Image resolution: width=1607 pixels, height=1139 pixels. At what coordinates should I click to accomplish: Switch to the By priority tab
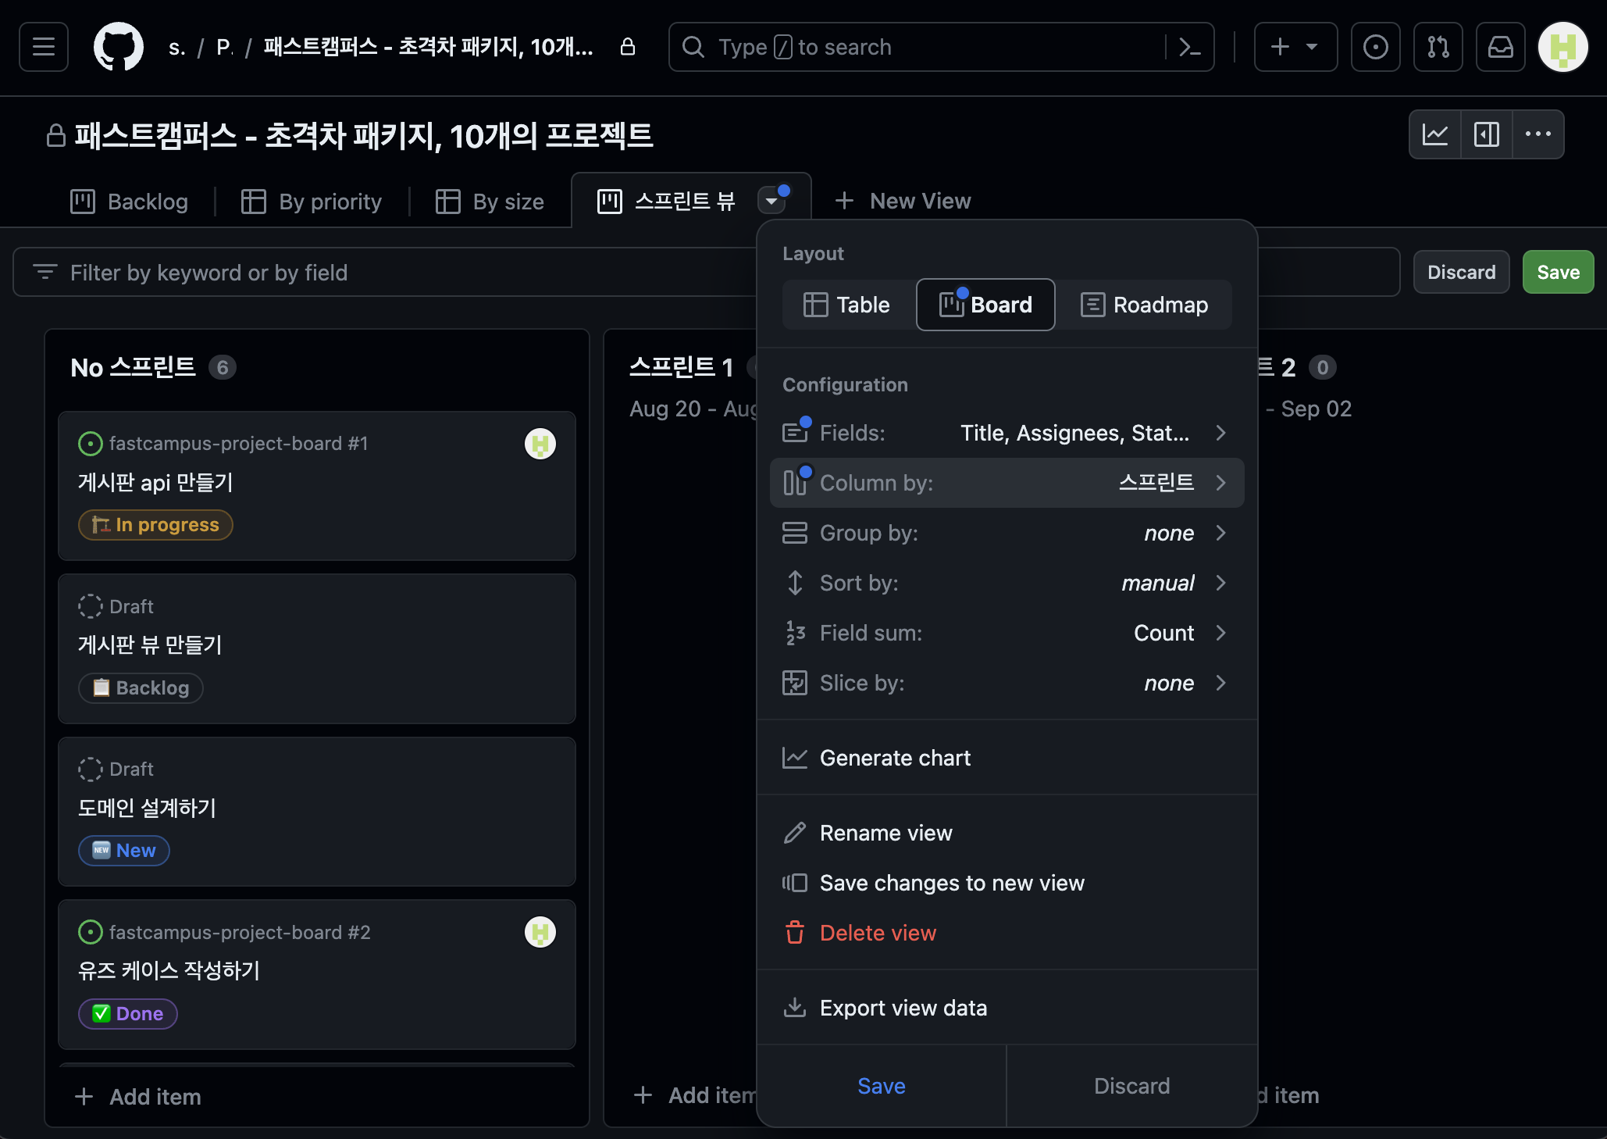tap(312, 202)
